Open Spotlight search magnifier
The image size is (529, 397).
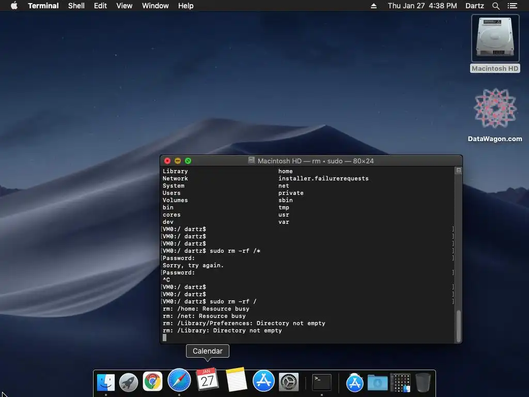(x=495, y=6)
